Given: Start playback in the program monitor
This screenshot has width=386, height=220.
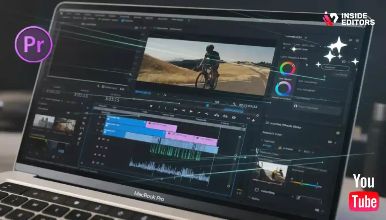Looking at the screenshot, I should point(191,111).
